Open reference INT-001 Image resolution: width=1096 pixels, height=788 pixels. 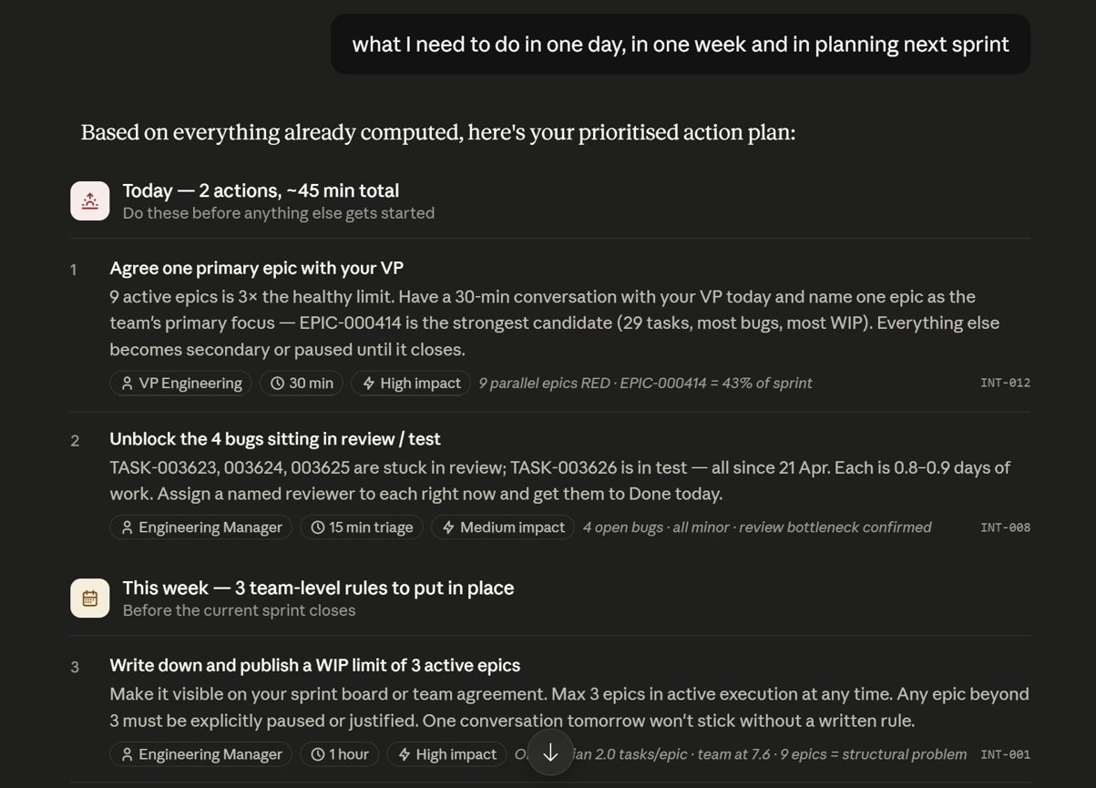(x=1005, y=754)
